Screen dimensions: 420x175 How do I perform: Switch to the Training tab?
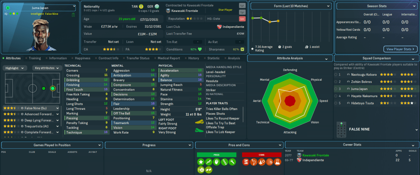click(x=35, y=58)
